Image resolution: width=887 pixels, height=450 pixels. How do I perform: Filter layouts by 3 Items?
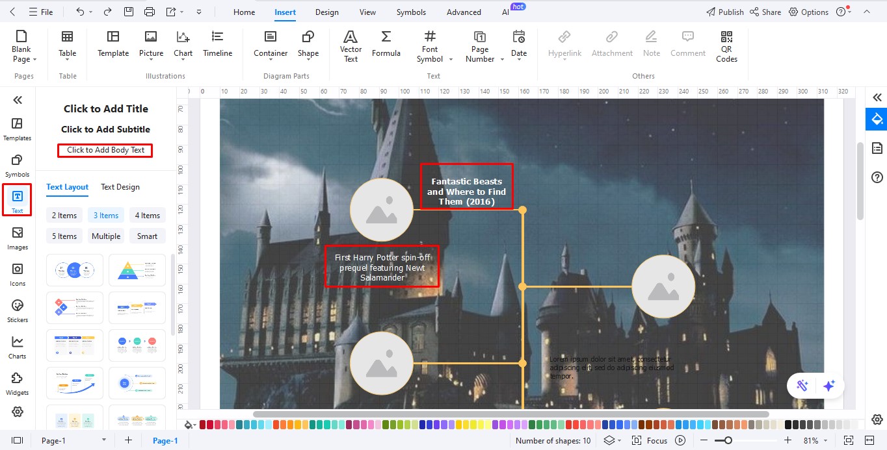pyautogui.click(x=106, y=216)
